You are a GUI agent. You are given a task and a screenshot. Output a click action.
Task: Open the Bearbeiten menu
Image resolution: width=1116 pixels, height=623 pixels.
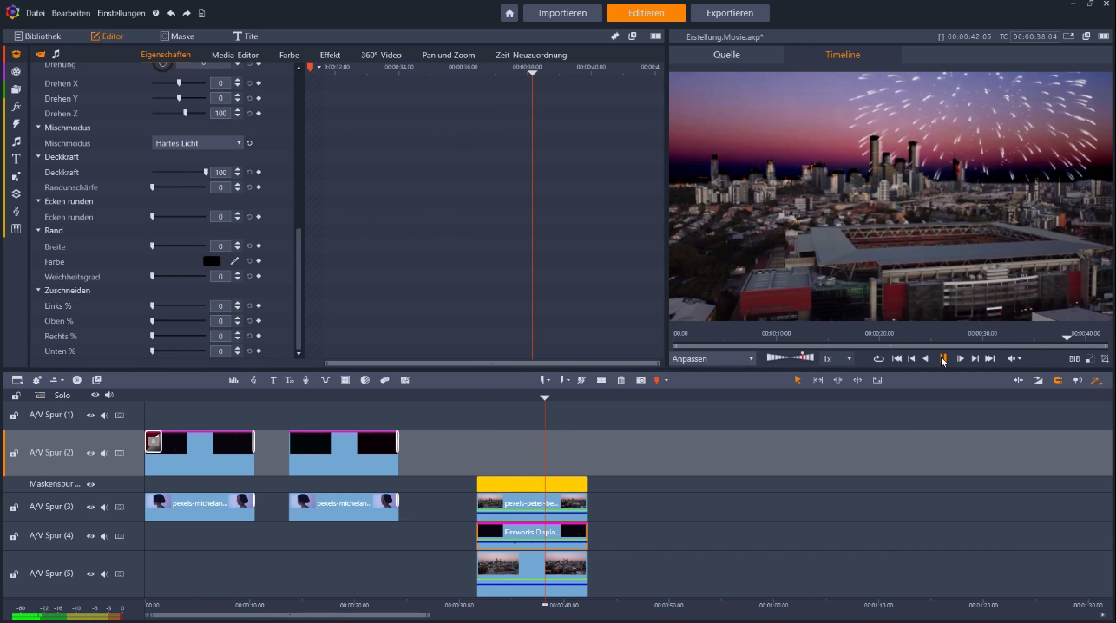tap(71, 13)
